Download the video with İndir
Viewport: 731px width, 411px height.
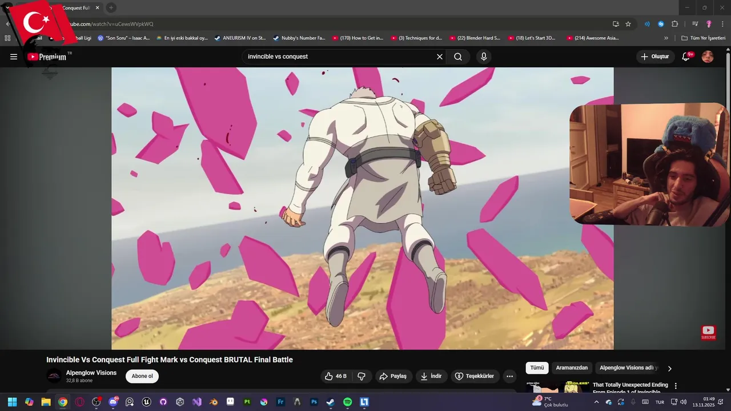[431, 376]
